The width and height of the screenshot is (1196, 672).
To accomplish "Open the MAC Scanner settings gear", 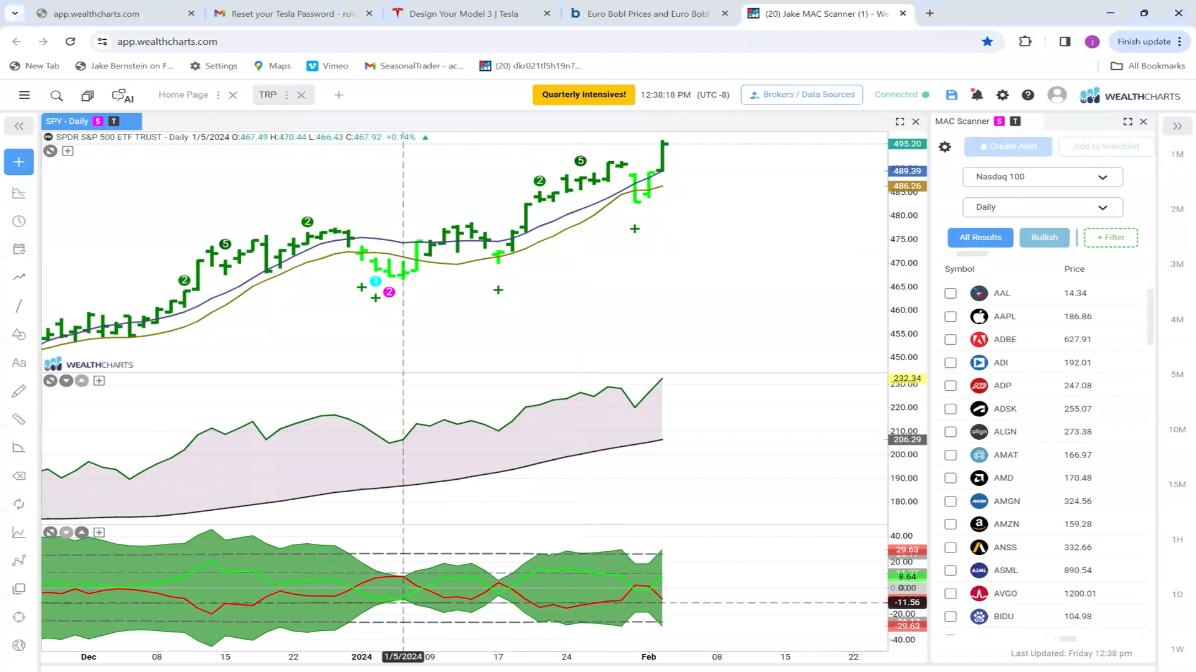I will (945, 147).
